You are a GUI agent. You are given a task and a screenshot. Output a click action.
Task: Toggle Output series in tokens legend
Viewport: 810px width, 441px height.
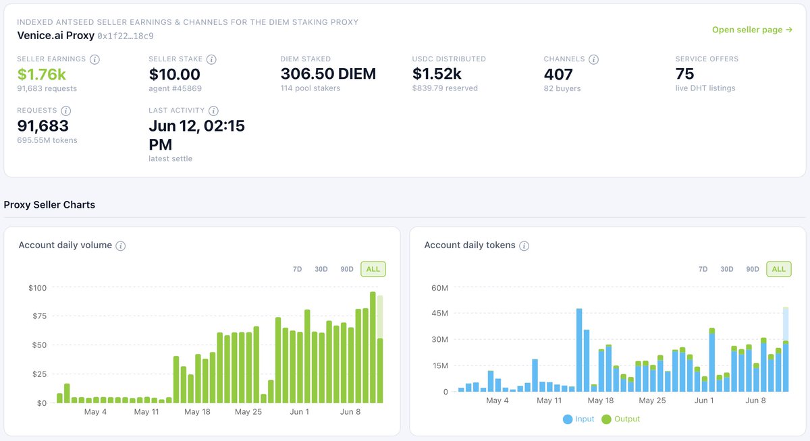(620, 419)
